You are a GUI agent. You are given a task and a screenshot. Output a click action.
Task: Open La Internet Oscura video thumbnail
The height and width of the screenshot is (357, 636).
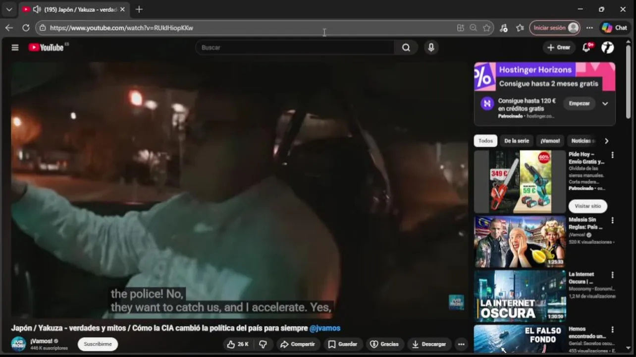click(x=520, y=296)
